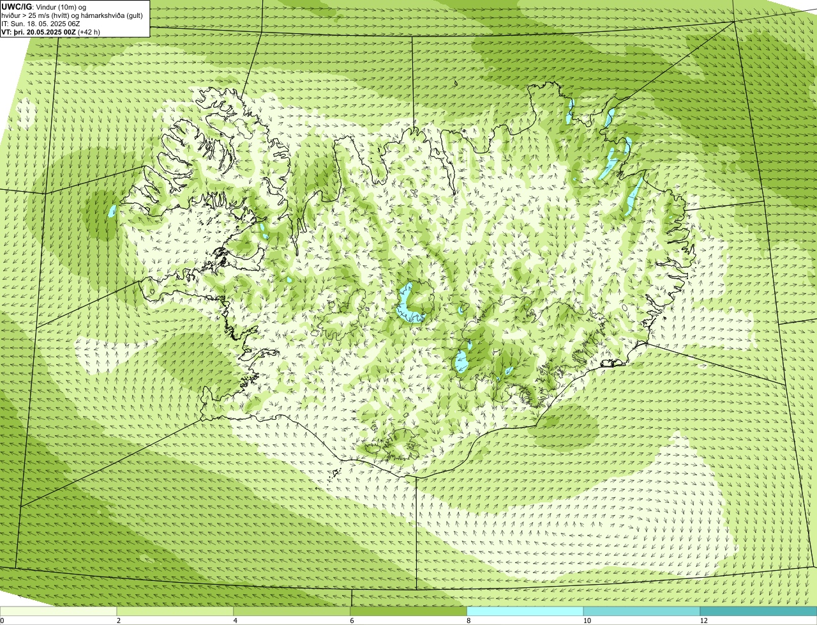Screen dimensions: 817x625
Task: Select the 8–10 m/s light cyan color segment
Action: pos(525,612)
